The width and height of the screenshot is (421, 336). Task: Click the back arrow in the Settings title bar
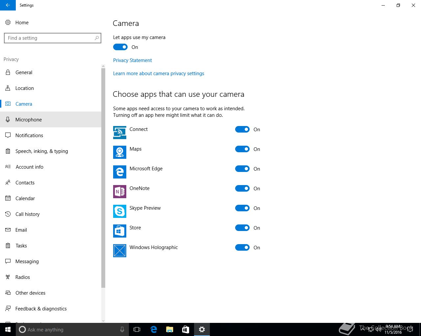tap(8, 5)
